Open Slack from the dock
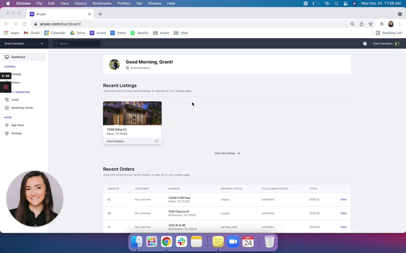 pos(181,242)
